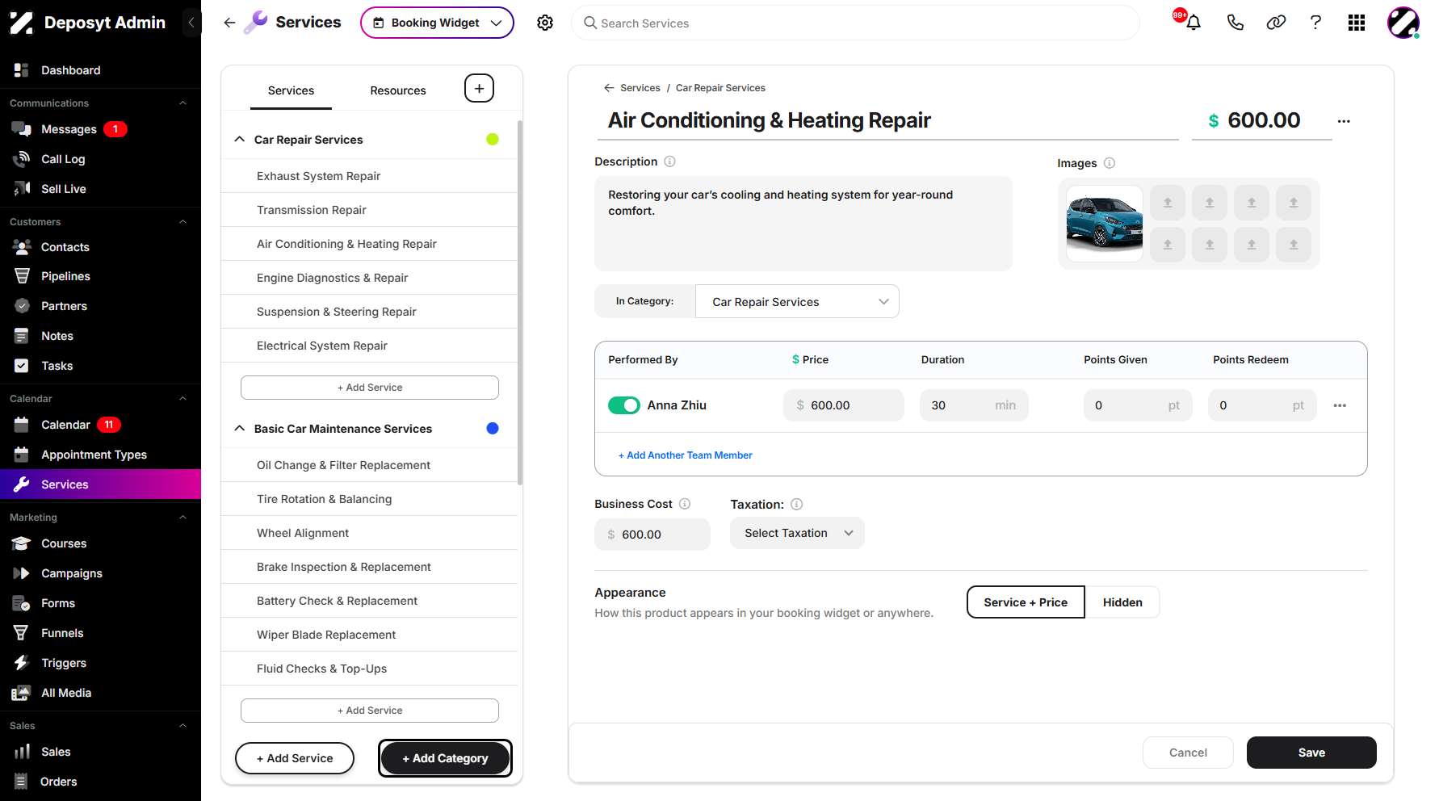Collapse Communications sidebar section
This screenshot has height=801, width=1439.
[x=182, y=103]
